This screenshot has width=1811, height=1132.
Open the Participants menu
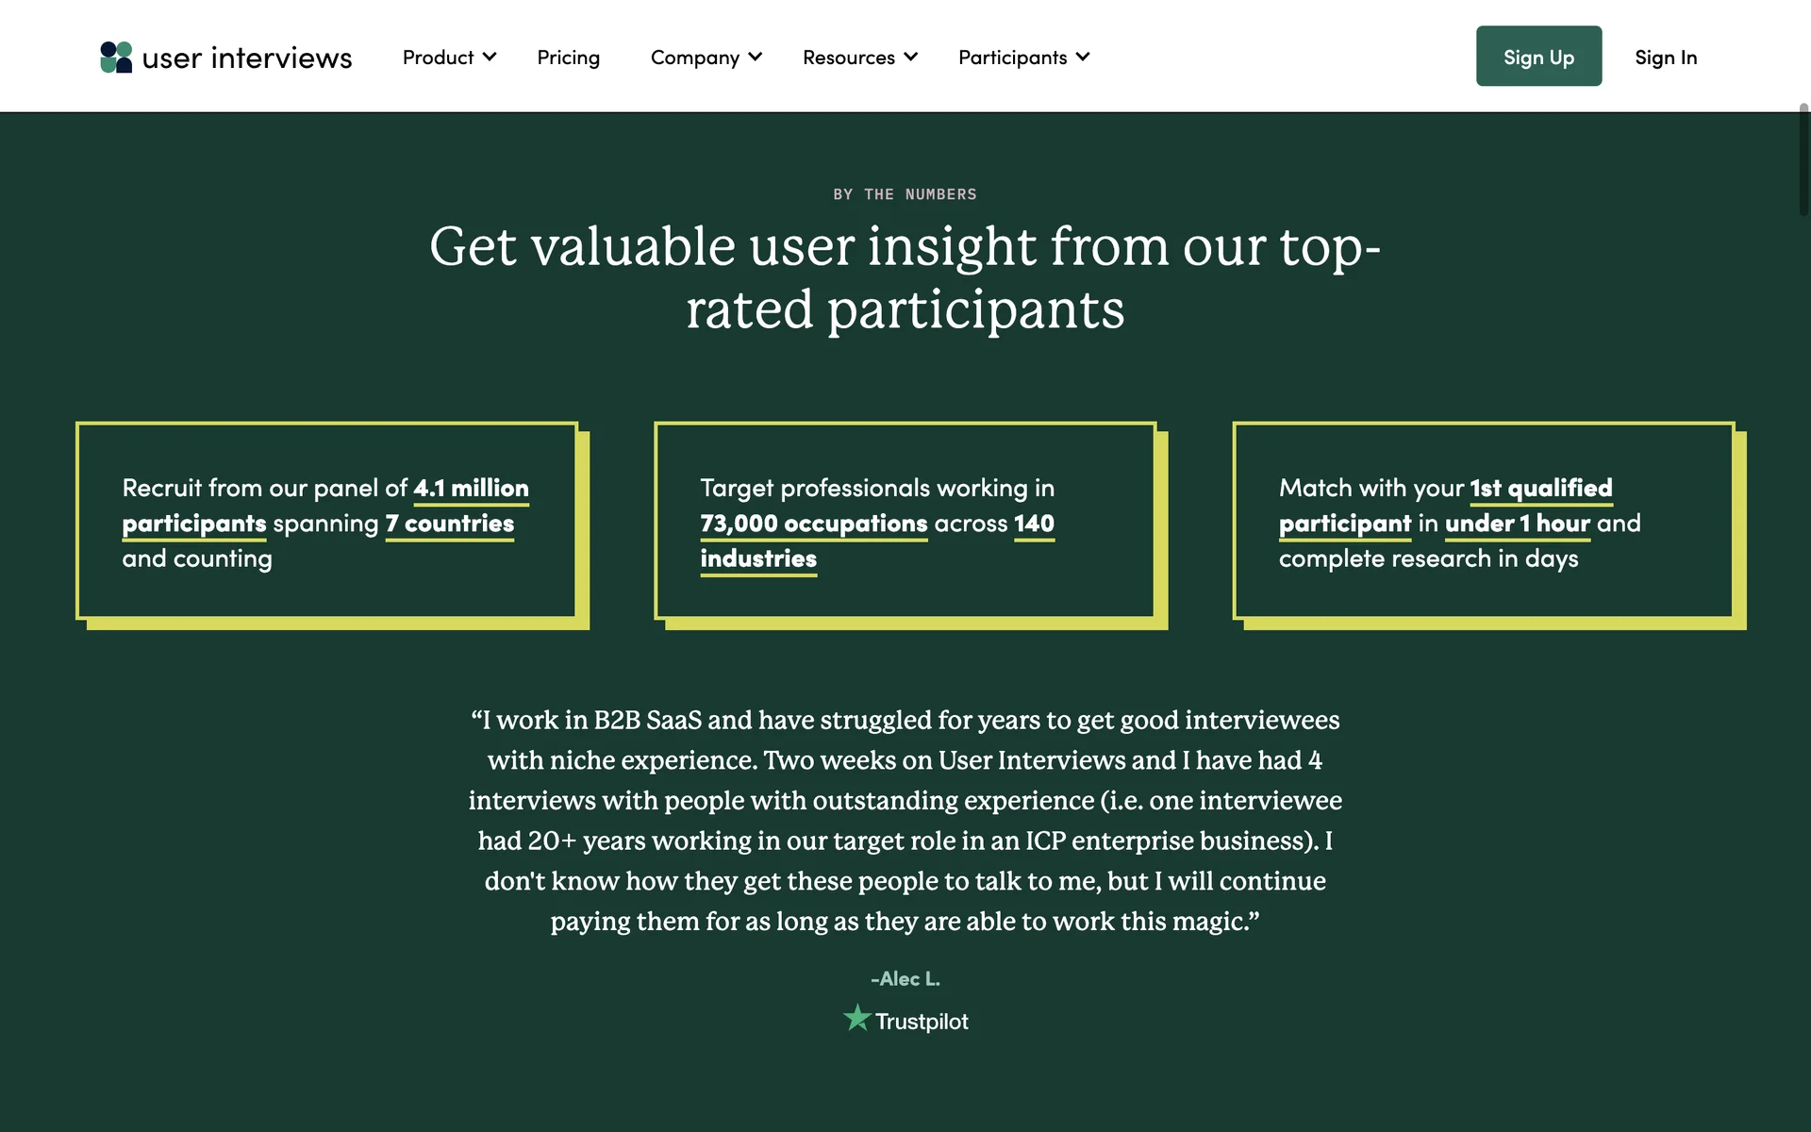1012,58
